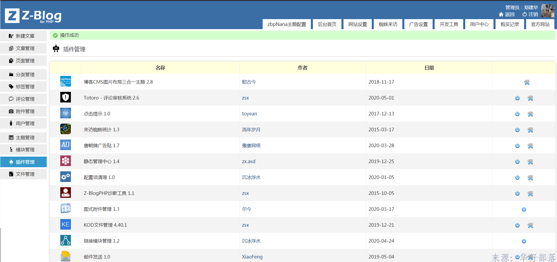Switch to 购买记录 top tab

[x=510, y=24]
